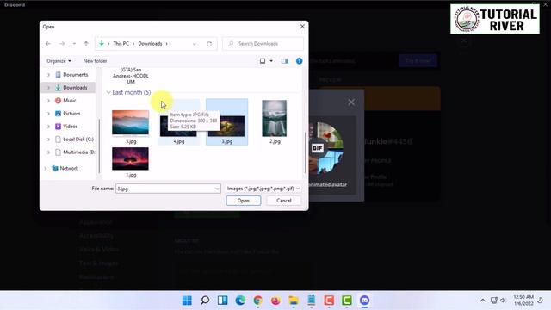551x310 pixels.
Task: Open the File name history dropdown
Action: (x=217, y=189)
